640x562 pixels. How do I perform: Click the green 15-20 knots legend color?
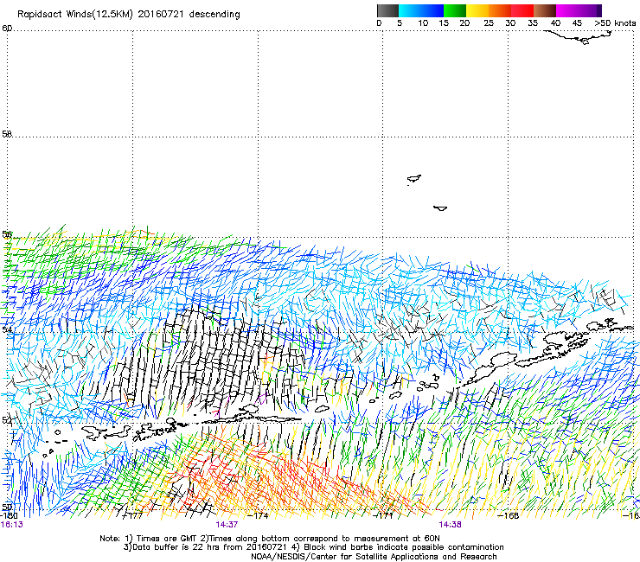[x=455, y=10]
